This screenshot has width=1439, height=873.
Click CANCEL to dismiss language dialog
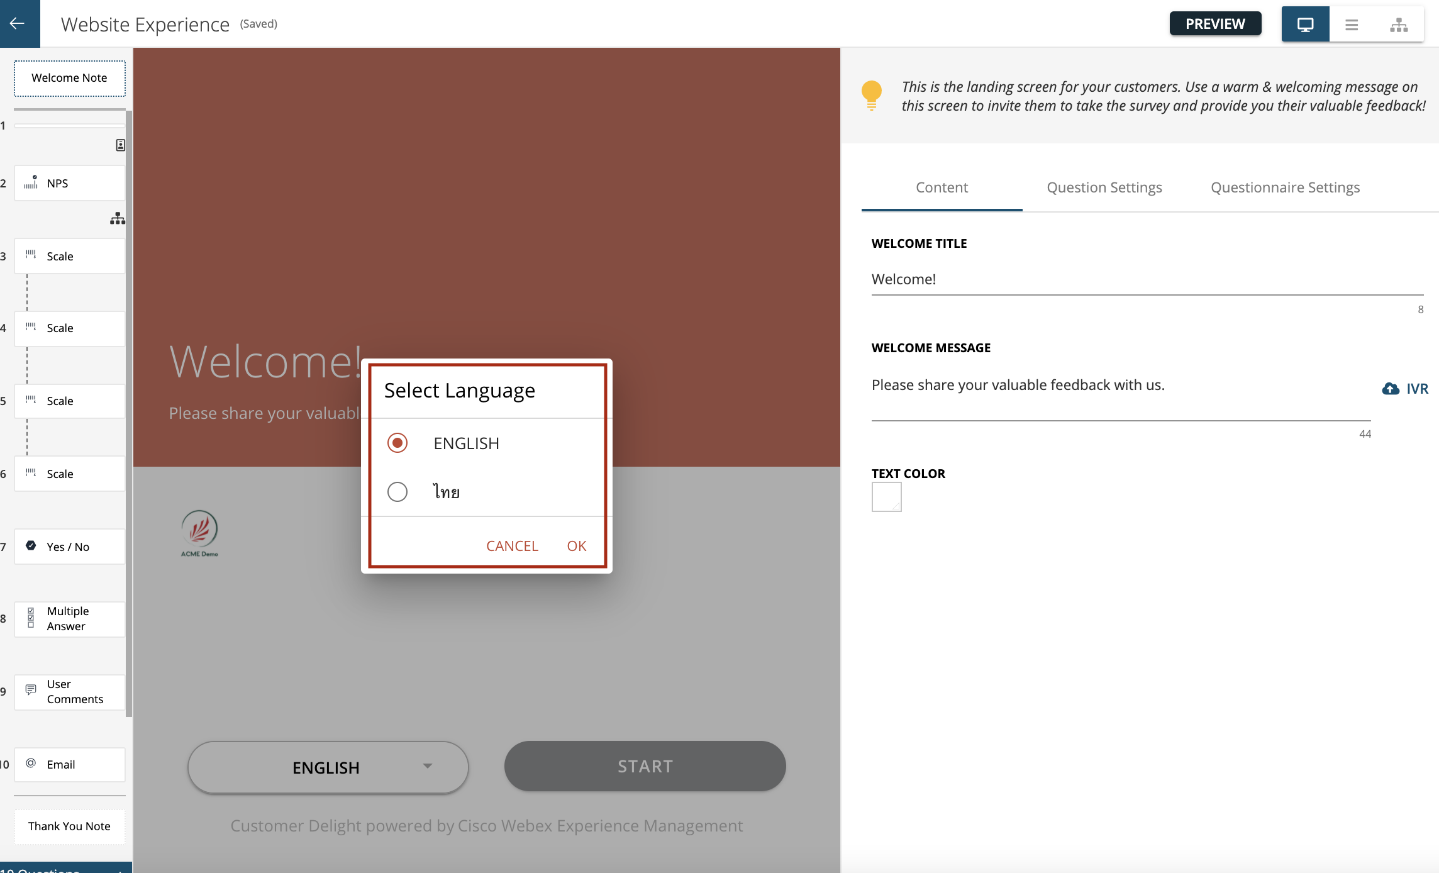[x=513, y=545]
